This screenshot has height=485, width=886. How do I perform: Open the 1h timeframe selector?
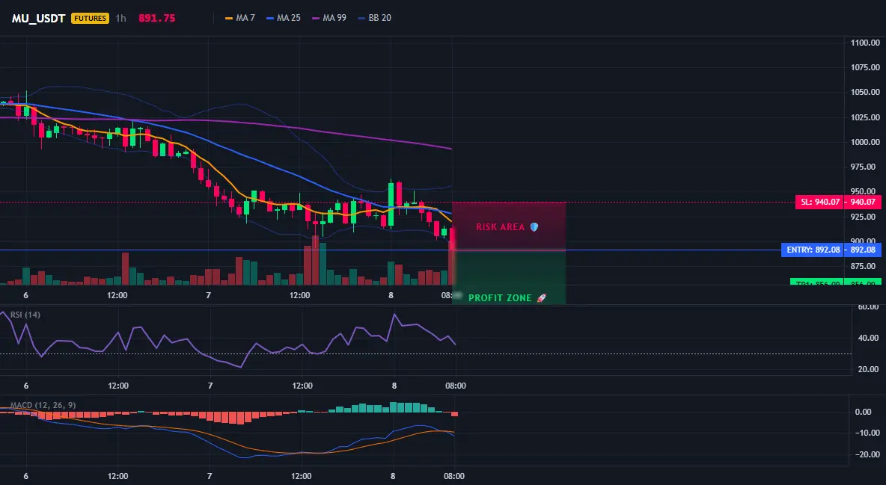[120, 18]
